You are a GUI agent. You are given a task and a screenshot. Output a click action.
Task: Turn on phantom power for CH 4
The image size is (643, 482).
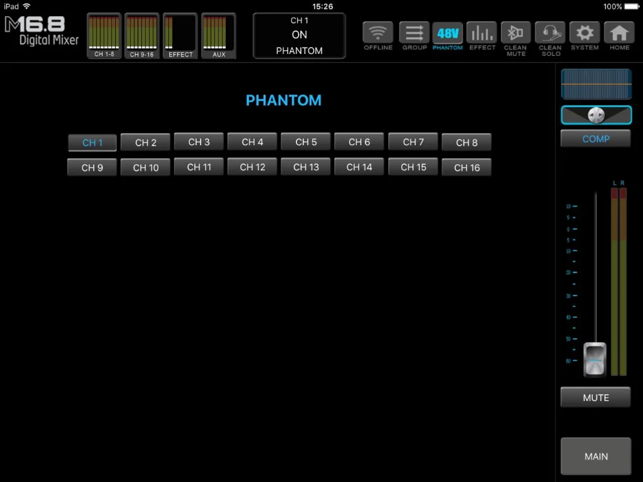click(x=252, y=142)
